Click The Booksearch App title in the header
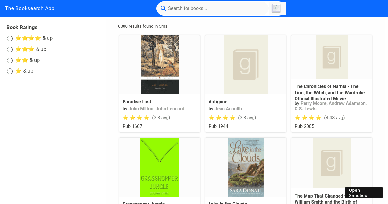The width and height of the screenshot is (388, 204). pos(30,8)
